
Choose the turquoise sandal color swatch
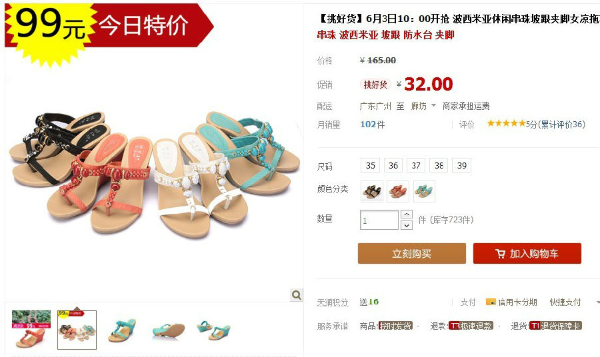424,192
